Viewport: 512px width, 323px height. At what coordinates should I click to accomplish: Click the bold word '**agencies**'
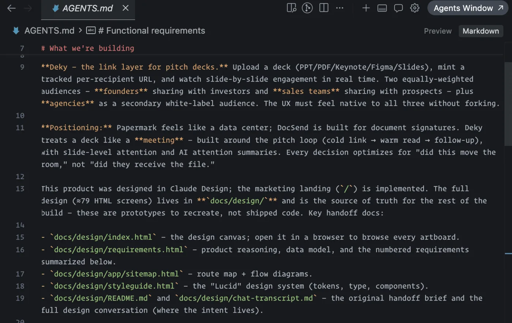[x=68, y=103]
